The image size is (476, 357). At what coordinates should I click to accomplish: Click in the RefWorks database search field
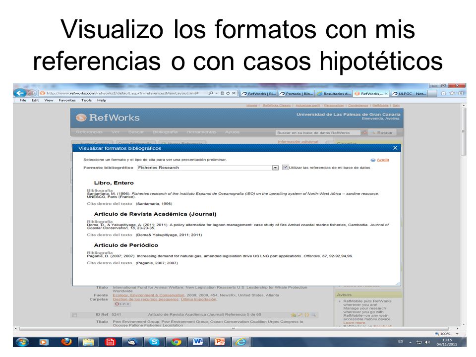pyautogui.click(x=318, y=133)
